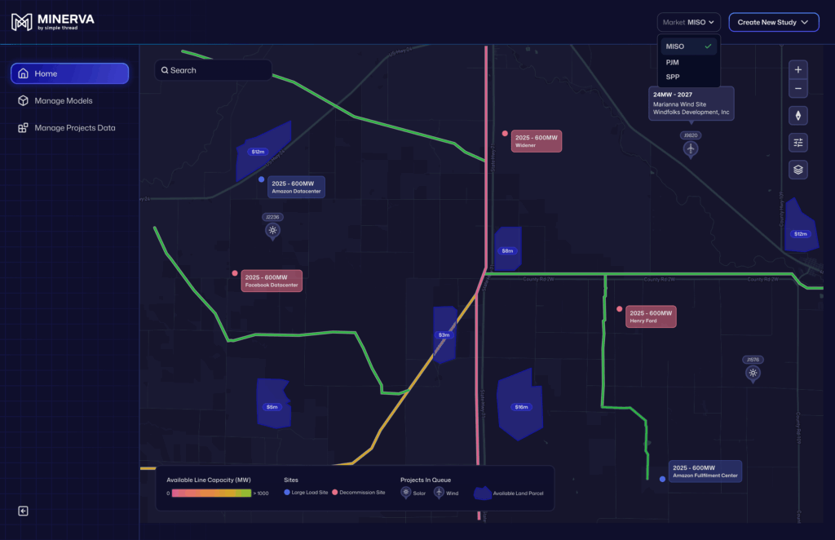Open map layers button
Viewport: 835px width, 540px height.
click(797, 170)
